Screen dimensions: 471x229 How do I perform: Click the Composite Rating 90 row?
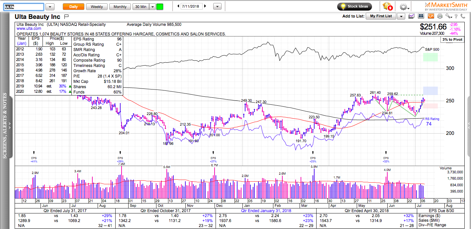click(x=97, y=60)
